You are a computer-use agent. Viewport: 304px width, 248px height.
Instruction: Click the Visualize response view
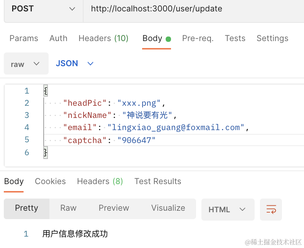coord(168,208)
